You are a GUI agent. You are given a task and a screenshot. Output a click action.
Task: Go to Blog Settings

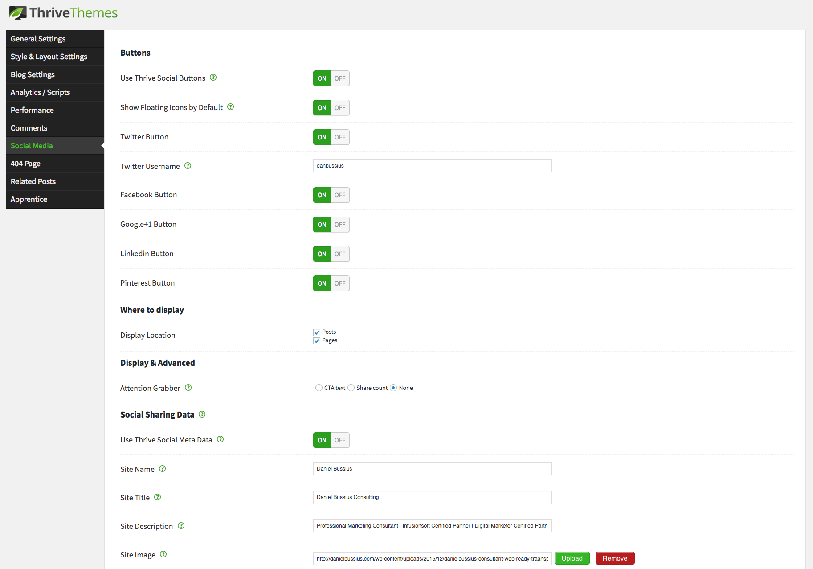pyautogui.click(x=55, y=74)
